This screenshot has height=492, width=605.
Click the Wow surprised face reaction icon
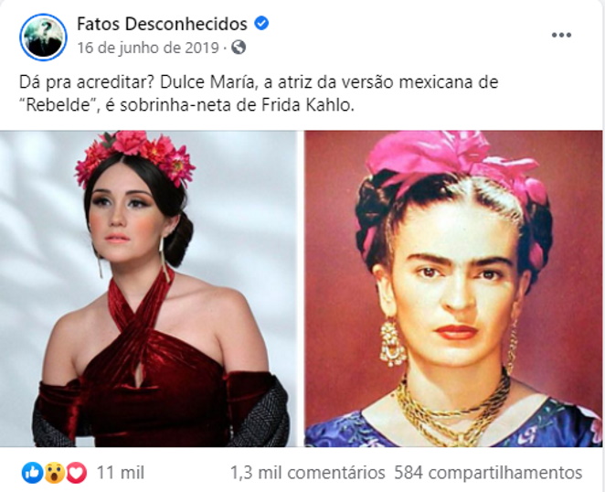click(55, 472)
